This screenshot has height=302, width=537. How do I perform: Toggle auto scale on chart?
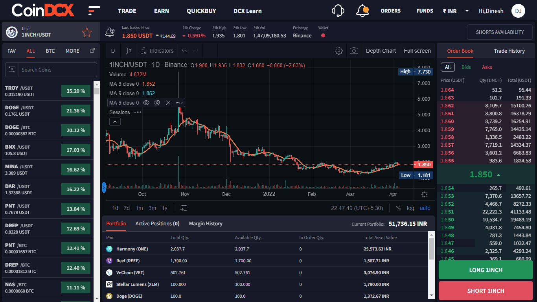(x=425, y=208)
